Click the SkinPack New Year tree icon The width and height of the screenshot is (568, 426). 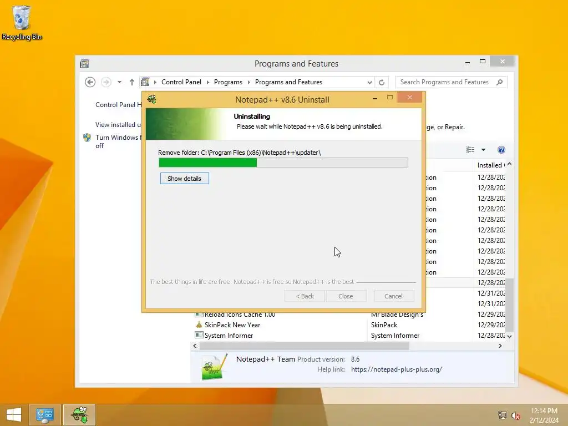tap(199, 324)
